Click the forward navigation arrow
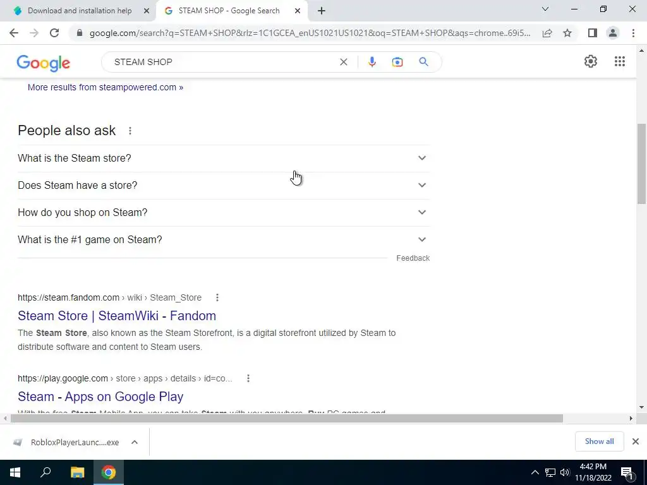Screen dimensions: 647x485 (x=34, y=33)
